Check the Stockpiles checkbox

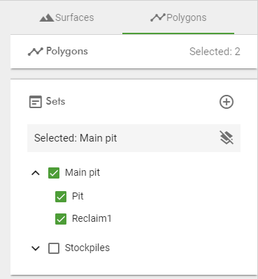(54, 248)
